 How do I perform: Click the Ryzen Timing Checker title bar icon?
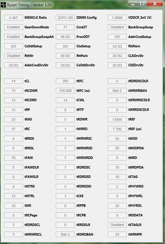tap(3, 5)
